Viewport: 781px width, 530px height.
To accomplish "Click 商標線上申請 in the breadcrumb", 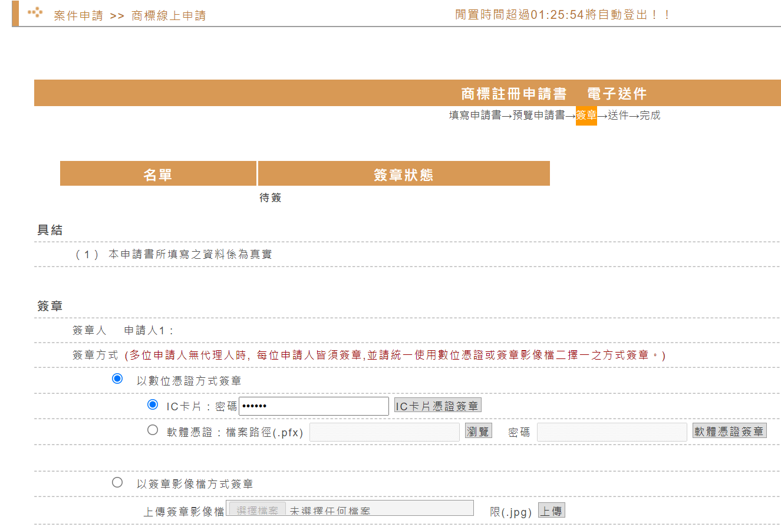I will tap(169, 16).
